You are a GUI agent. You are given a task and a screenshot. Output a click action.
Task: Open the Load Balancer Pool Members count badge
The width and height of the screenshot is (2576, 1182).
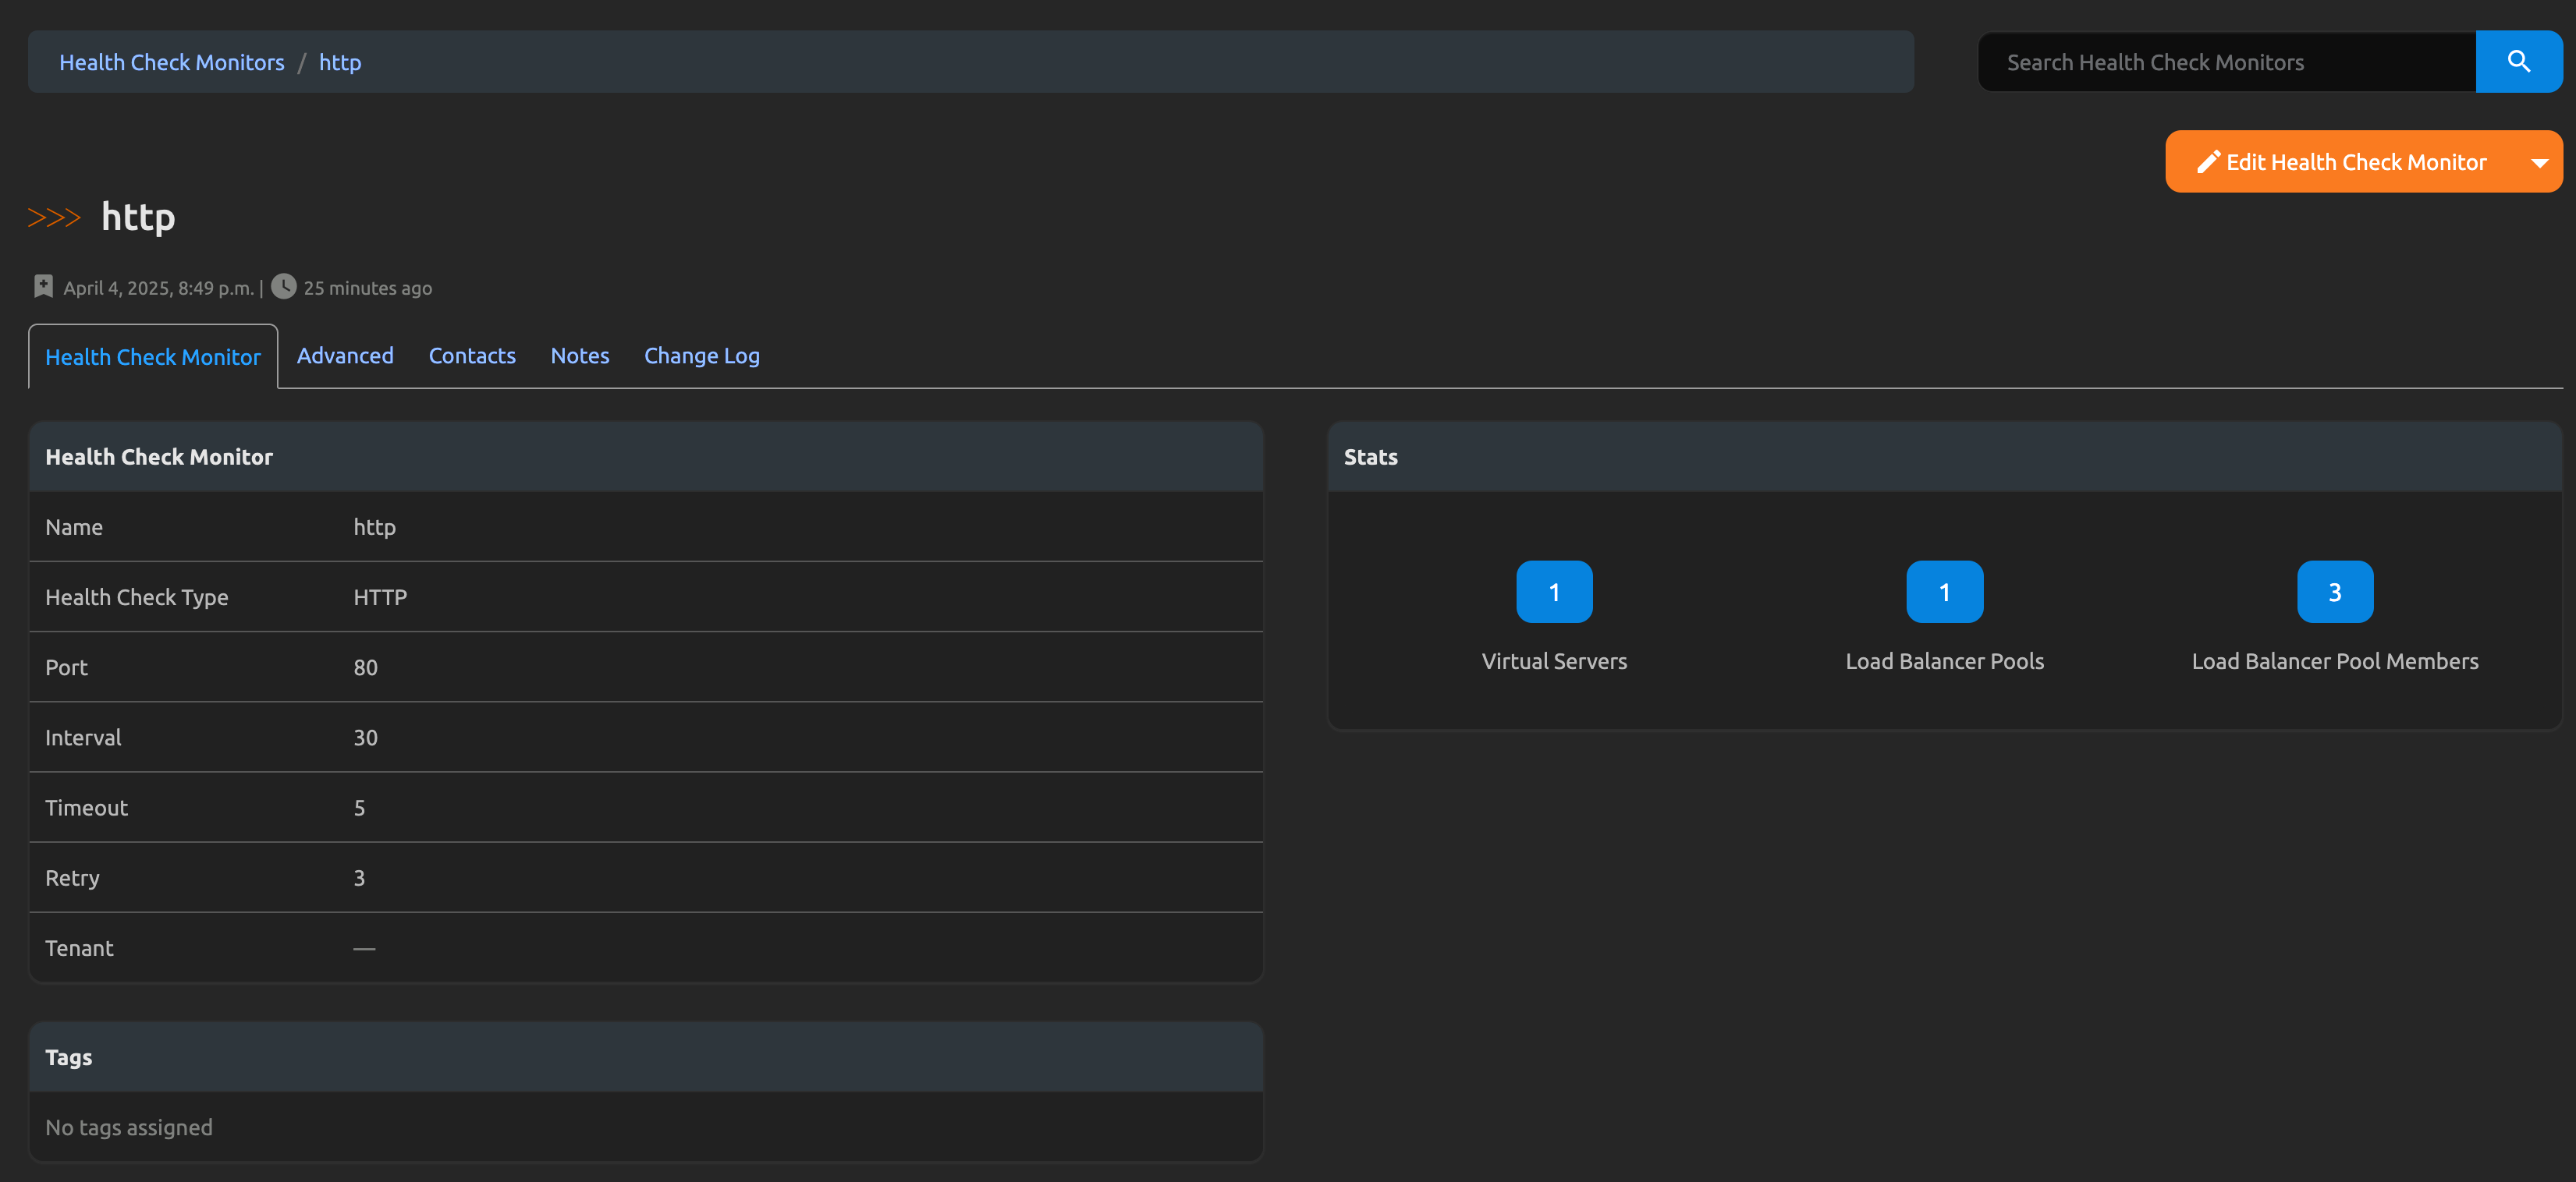(x=2334, y=592)
